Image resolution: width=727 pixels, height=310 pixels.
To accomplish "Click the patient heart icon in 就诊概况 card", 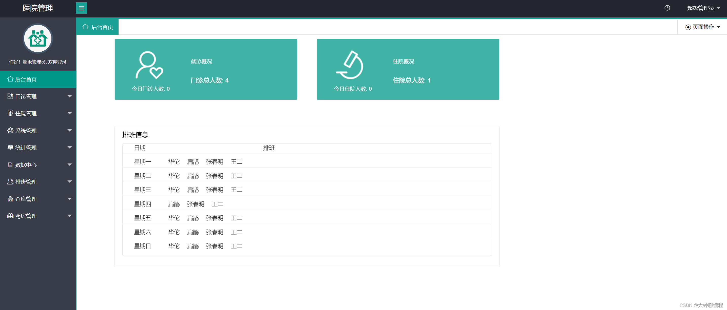I will tap(149, 65).
